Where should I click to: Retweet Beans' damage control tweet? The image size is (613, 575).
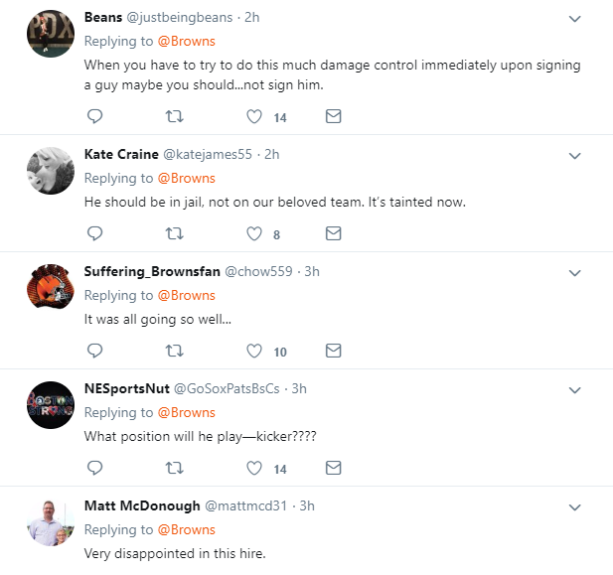174,116
